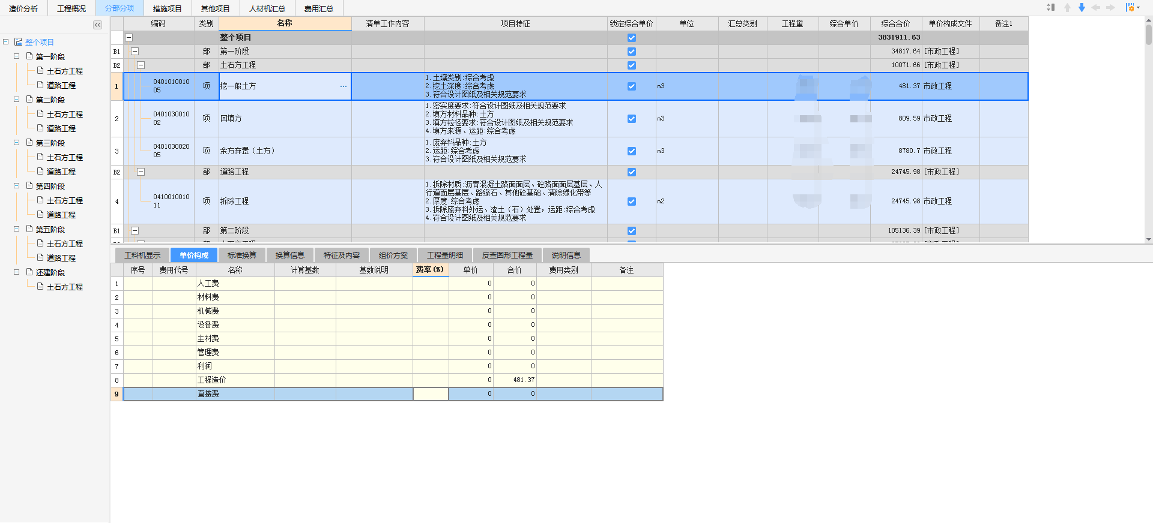Open the 标准换算 bottom tab
This screenshot has height=523, width=1153.
pos(242,255)
